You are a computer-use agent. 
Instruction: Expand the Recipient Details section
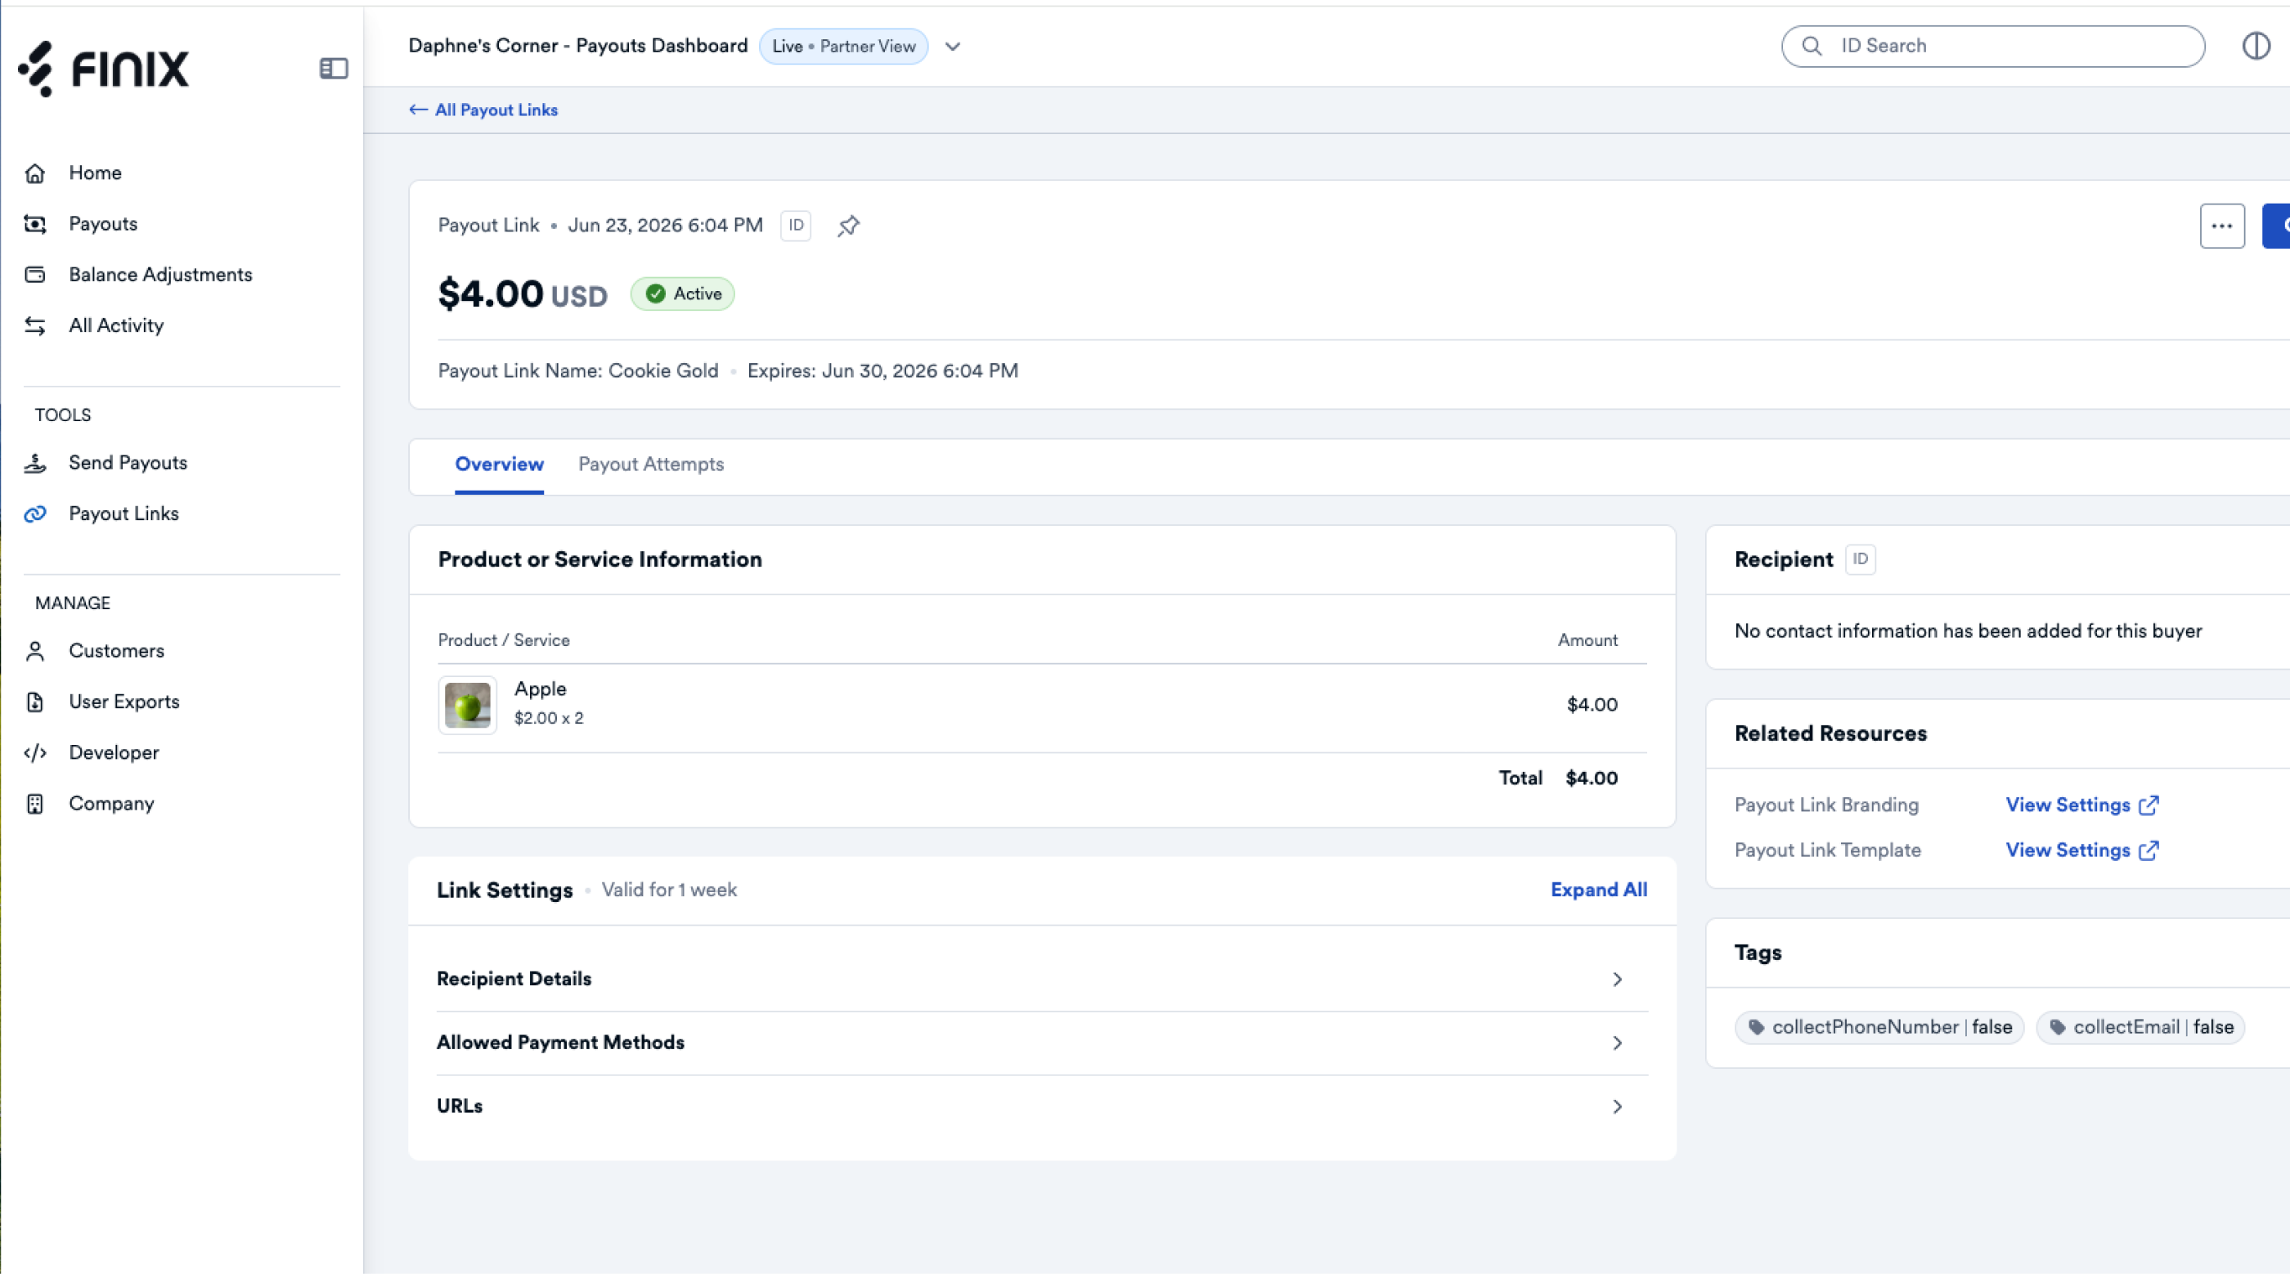point(1042,979)
